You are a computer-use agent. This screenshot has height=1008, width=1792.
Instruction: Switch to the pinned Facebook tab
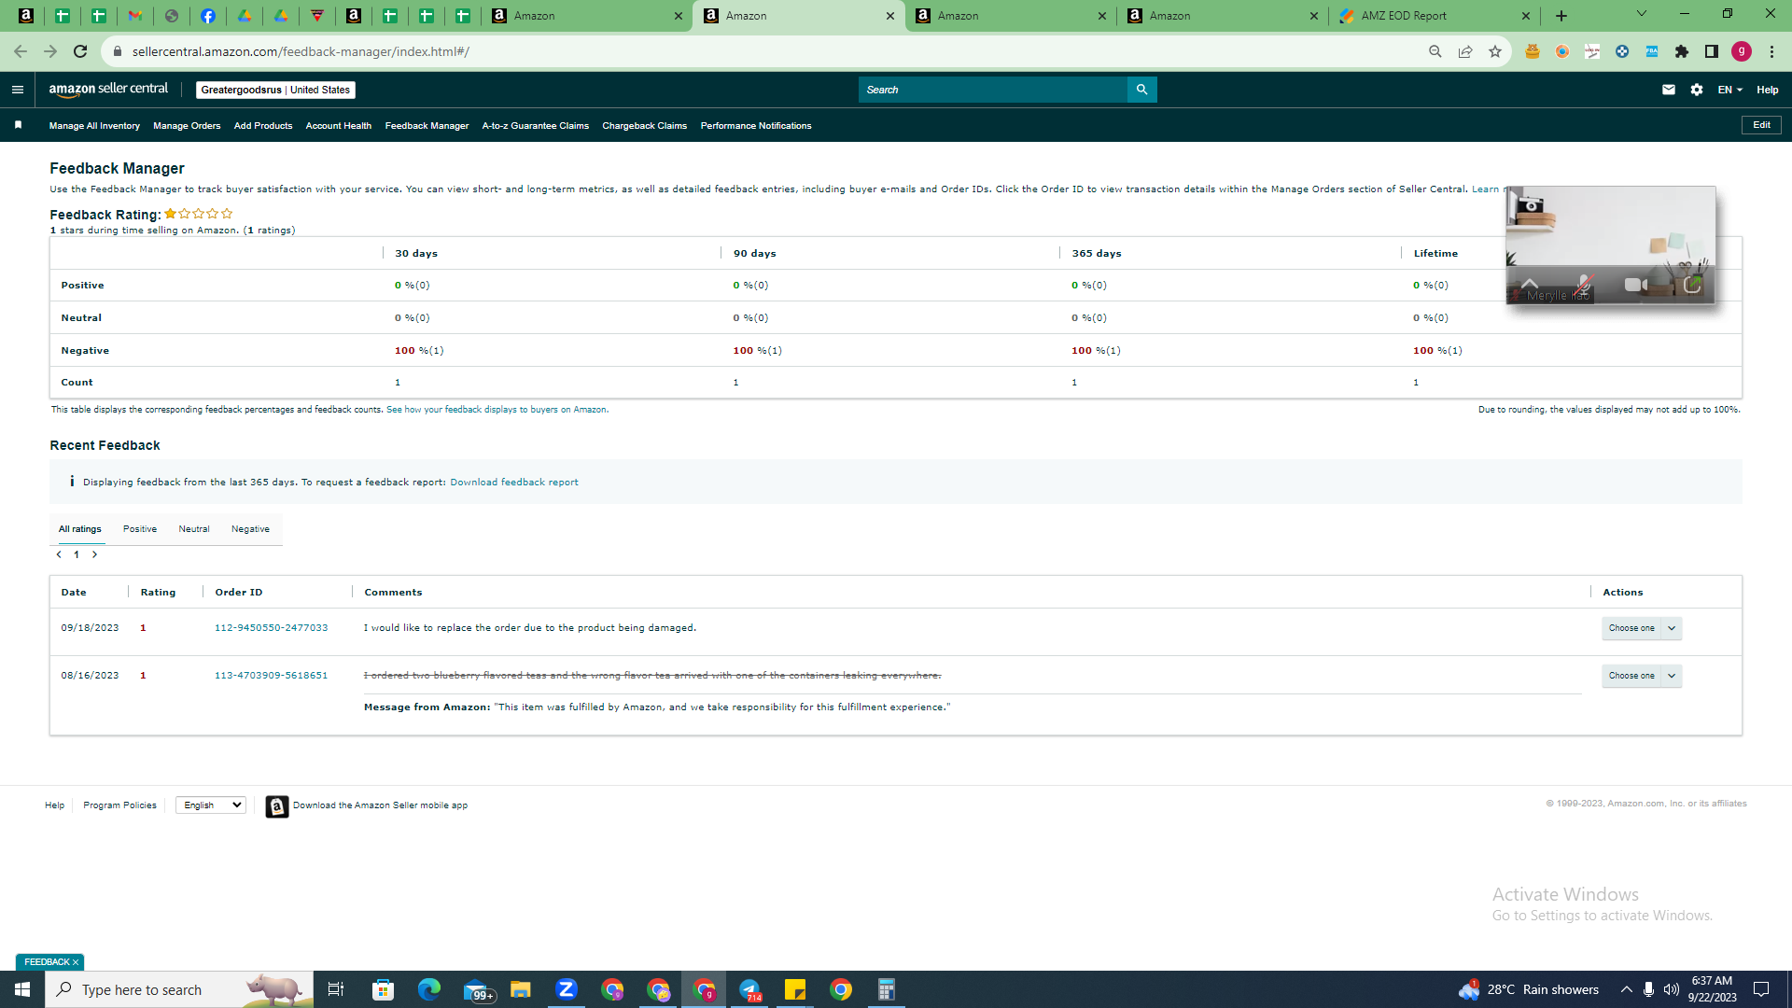click(x=208, y=16)
